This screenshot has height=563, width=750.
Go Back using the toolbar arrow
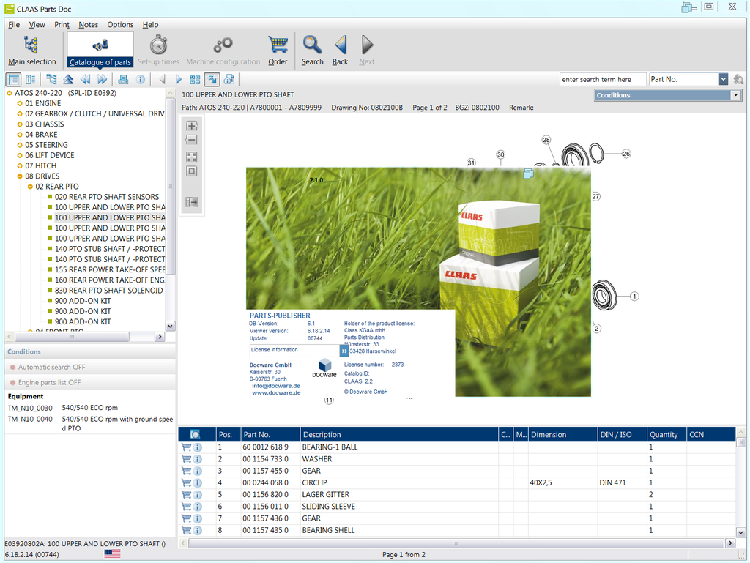tap(340, 51)
